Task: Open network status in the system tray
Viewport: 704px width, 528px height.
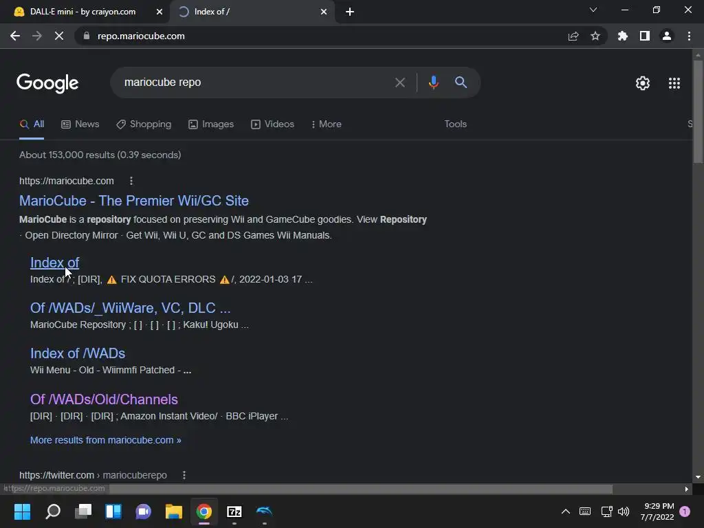Action: tap(606, 511)
